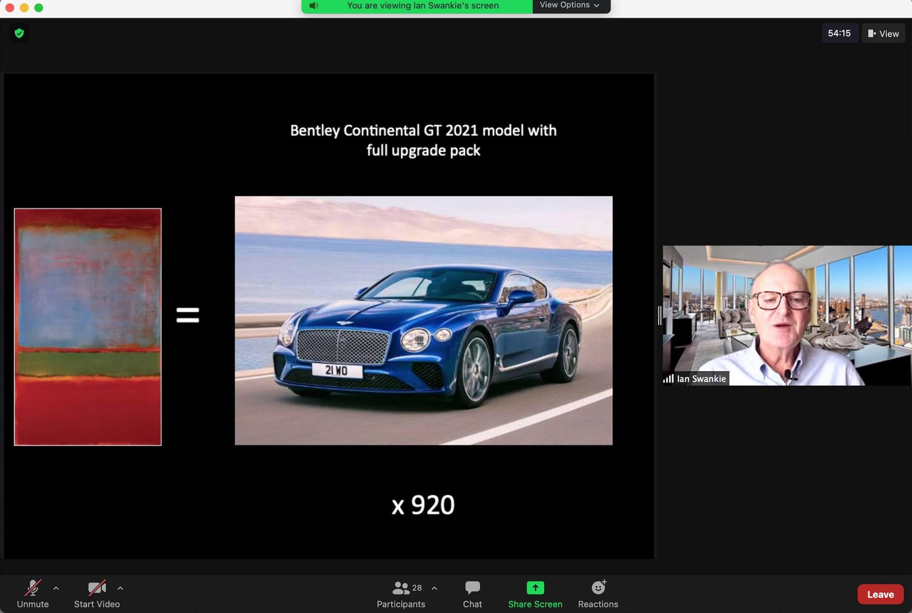Screen dimensions: 912x613
Task: Select Ian Swankie's video thumbnail
Action: (787, 315)
